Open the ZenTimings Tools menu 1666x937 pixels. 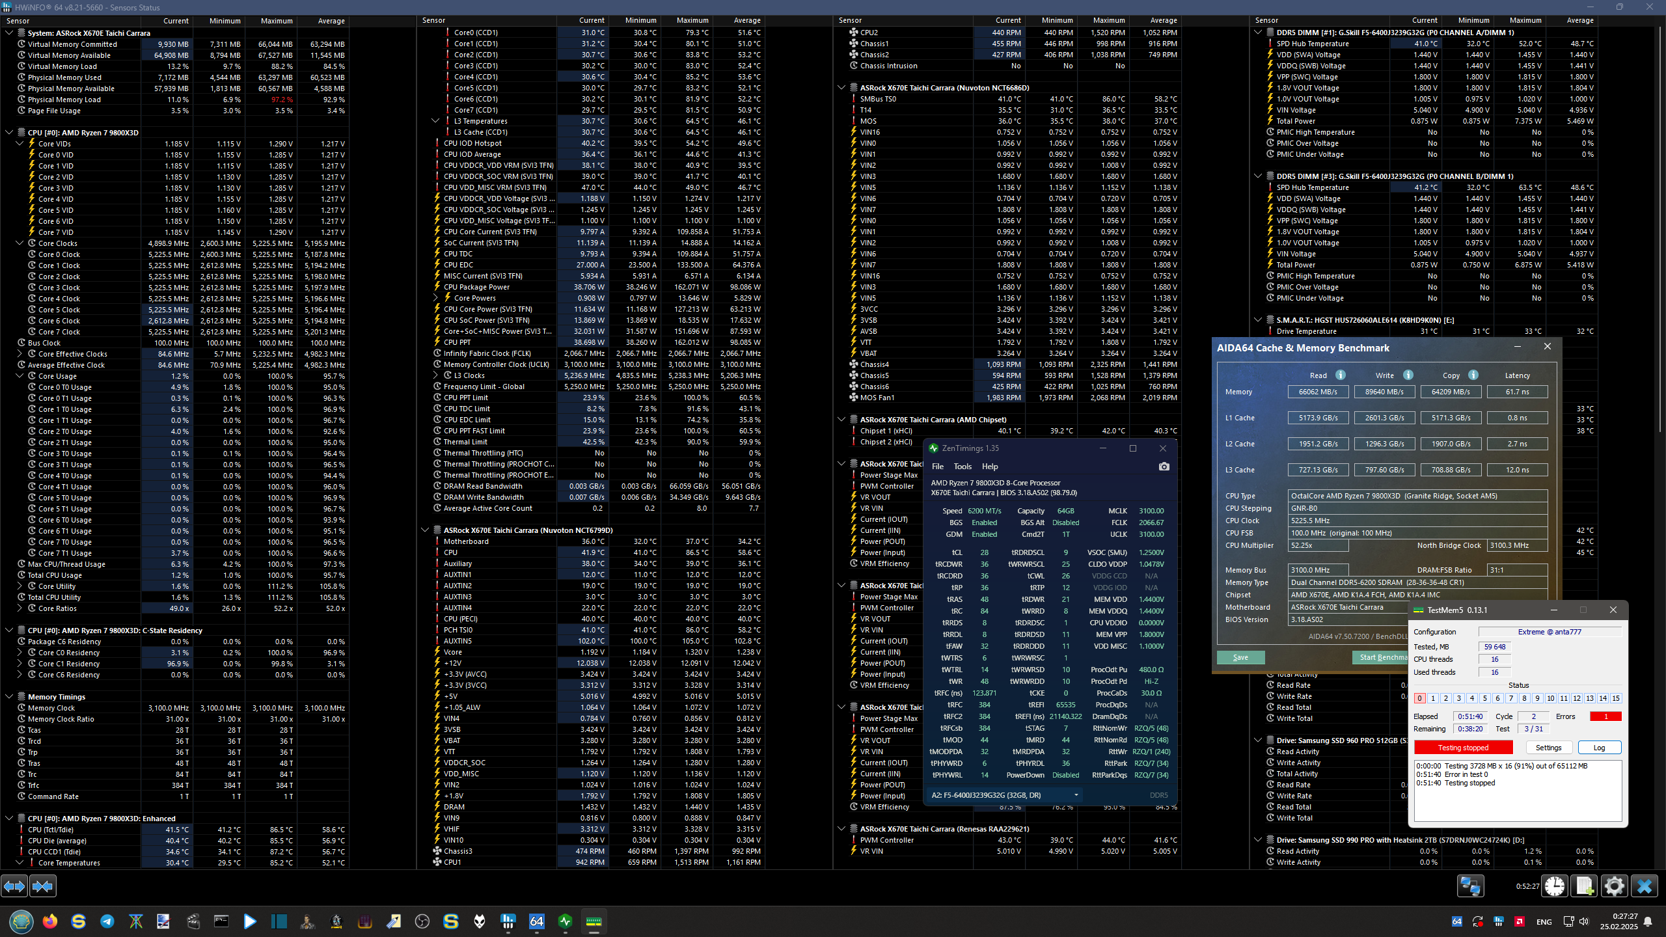coord(963,467)
